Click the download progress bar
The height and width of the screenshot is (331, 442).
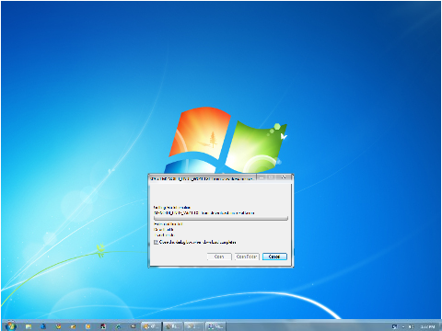point(221,218)
